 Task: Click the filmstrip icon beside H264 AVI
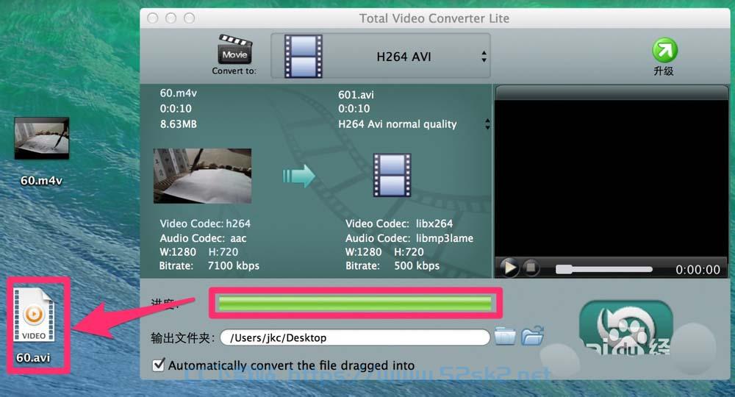(304, 56)
